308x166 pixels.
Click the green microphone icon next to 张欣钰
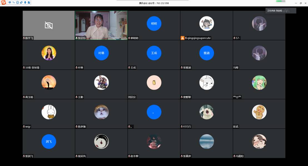coord(77,38)
